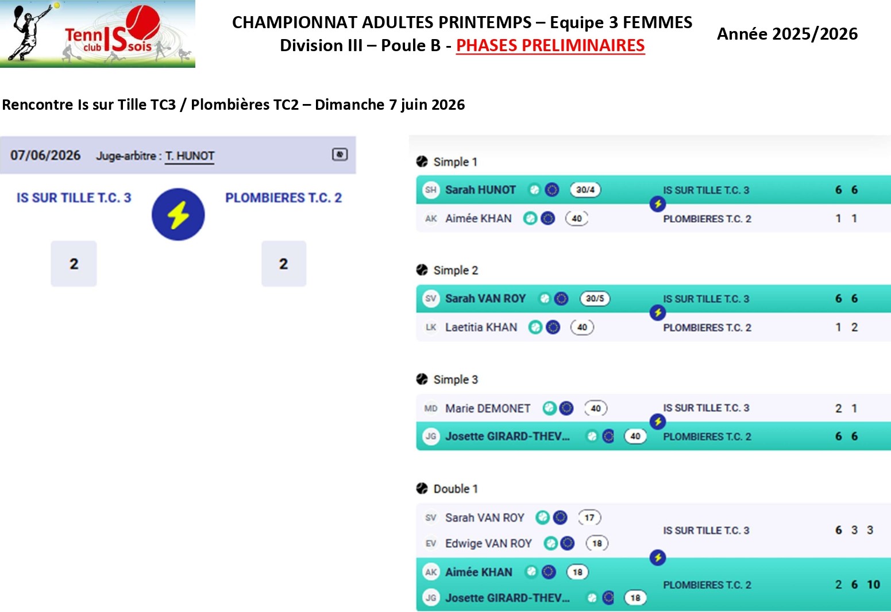This screenshot has height=612, width=891.
Task: Click the large blue lightning bolt match icon
Action: (x=178, y=214)
